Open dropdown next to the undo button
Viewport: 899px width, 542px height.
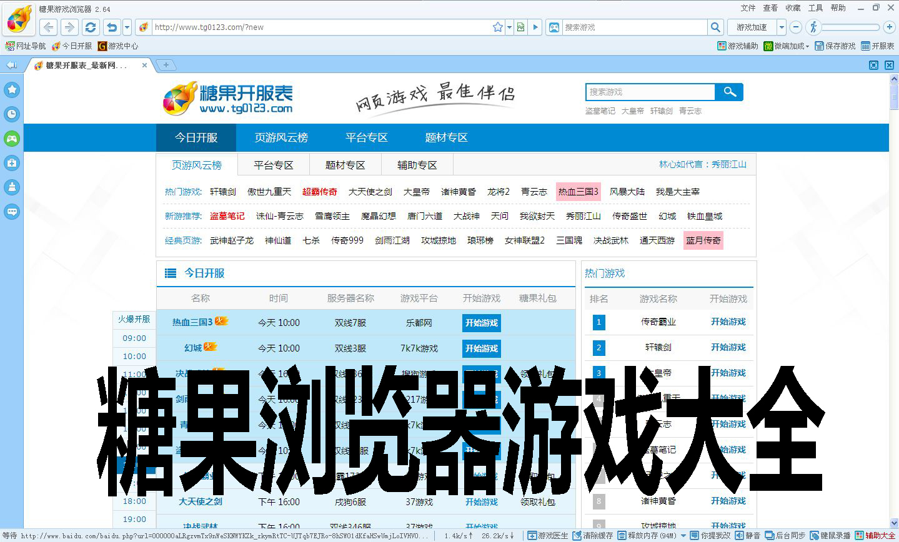pos(127,27)
